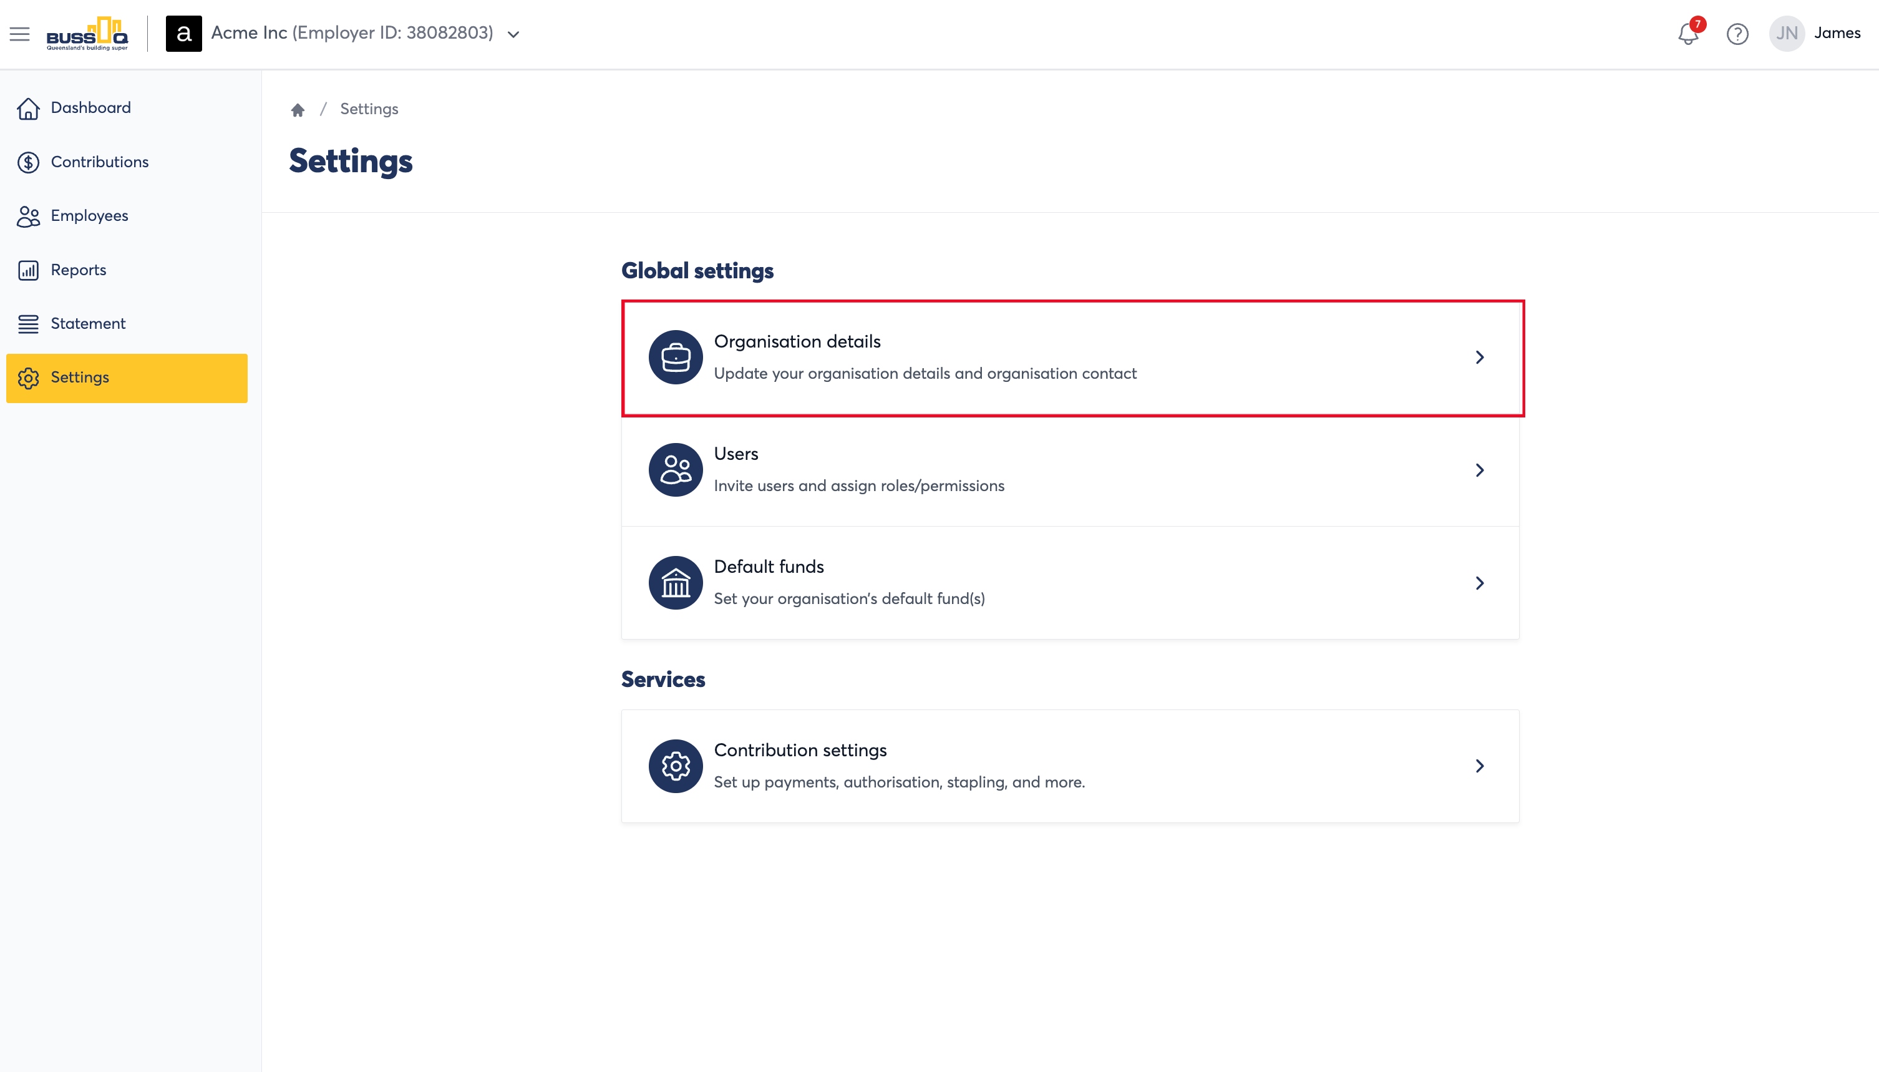Click the chevron on Users row
Viewport: 1879px width, 1072px height.
pyautogui.click(x=1479, y=470)
